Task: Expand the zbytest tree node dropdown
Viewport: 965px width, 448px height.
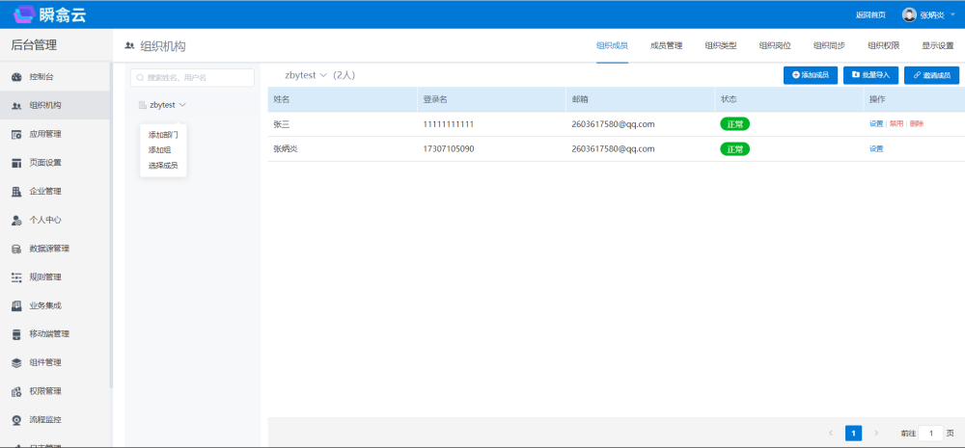Action: point(182,104)
